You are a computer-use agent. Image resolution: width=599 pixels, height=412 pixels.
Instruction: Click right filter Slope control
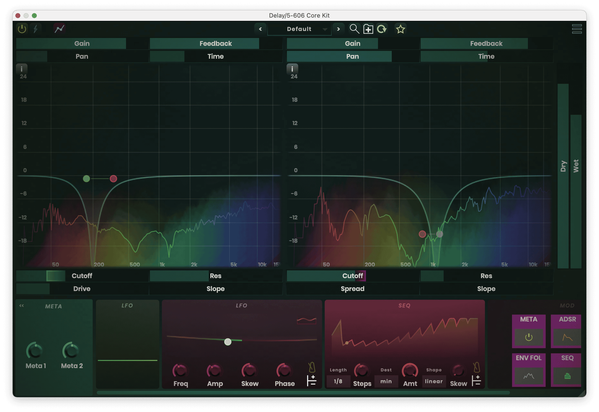[x=486, y=289]
